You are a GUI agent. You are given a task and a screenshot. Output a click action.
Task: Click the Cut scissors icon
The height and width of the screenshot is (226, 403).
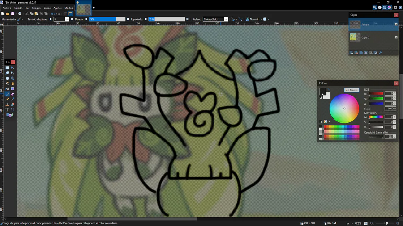(27, 13)
